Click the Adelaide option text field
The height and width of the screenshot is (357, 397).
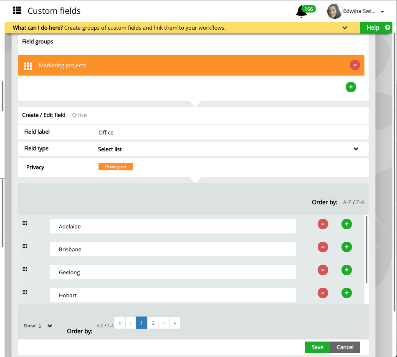pos(173,226)
